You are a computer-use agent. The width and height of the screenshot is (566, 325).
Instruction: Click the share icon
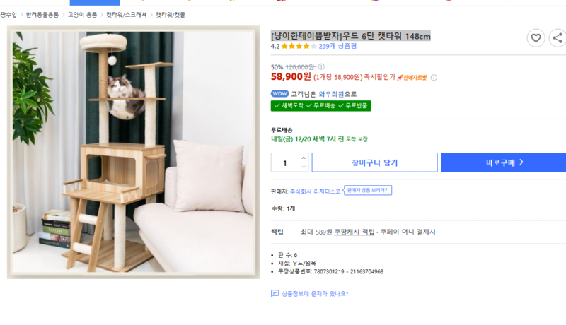click(x=558, y=37)
